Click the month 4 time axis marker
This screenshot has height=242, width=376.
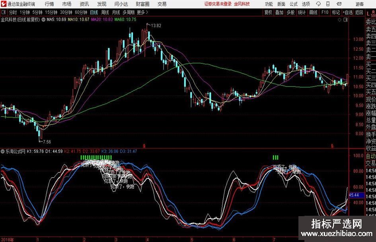[147, 240]
